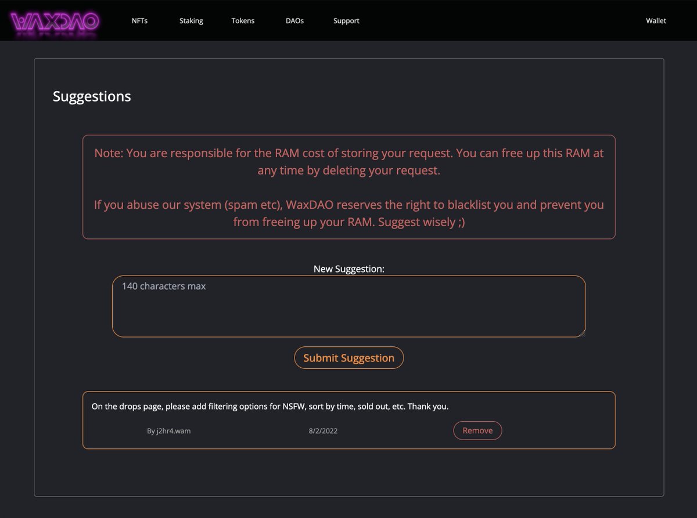Click the text area resize handle
The image size is (697, 518).
pos(581,333)
